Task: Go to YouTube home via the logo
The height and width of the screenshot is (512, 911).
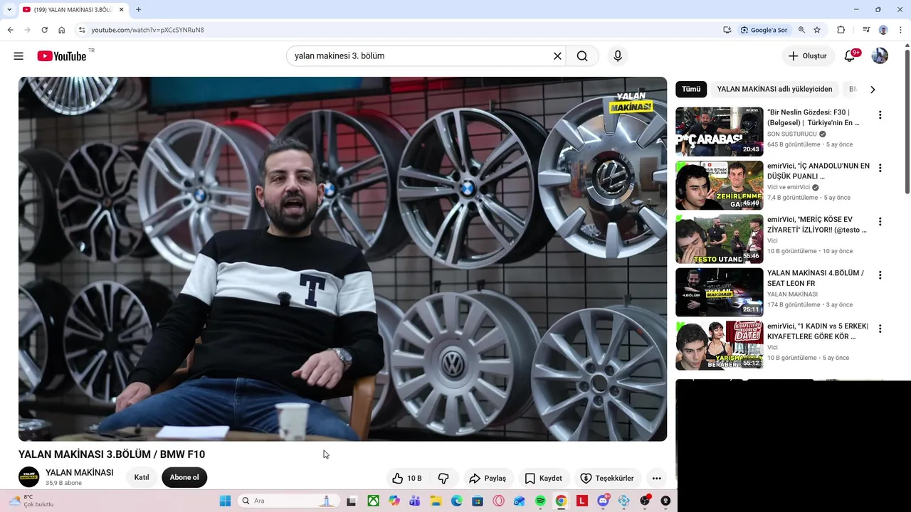Action: [x=61, y=56]
